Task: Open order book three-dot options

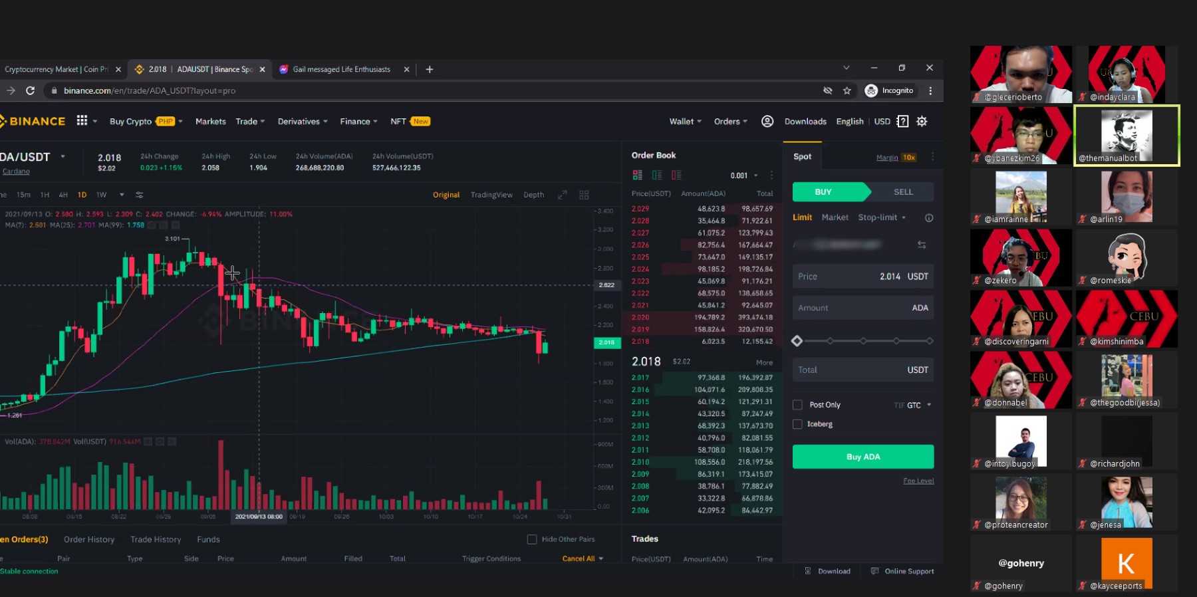Action: click(x=771, y=175)
